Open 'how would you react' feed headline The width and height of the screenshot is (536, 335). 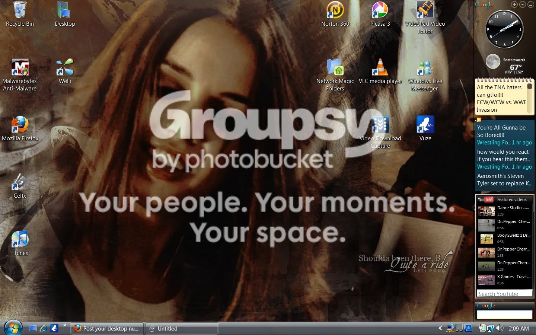(503, 155)
